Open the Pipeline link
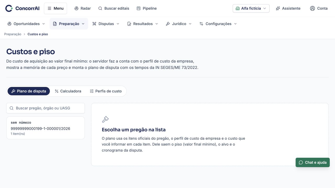 (147, 8)
